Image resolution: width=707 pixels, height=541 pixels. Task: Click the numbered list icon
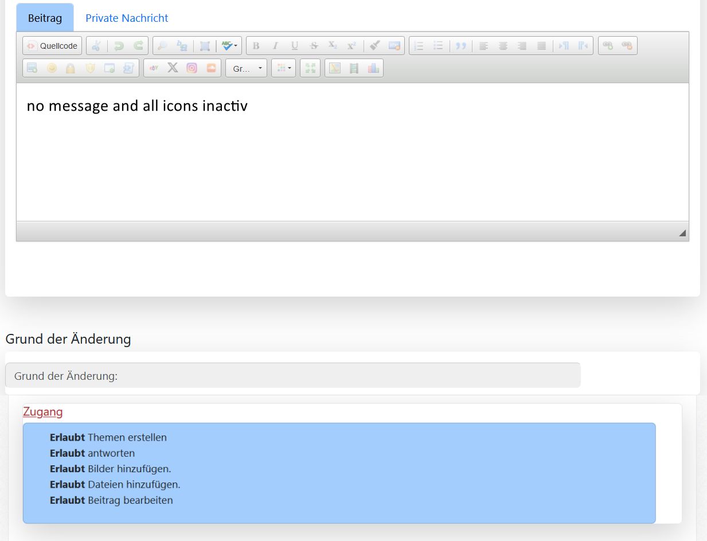(x=419, y=46)
